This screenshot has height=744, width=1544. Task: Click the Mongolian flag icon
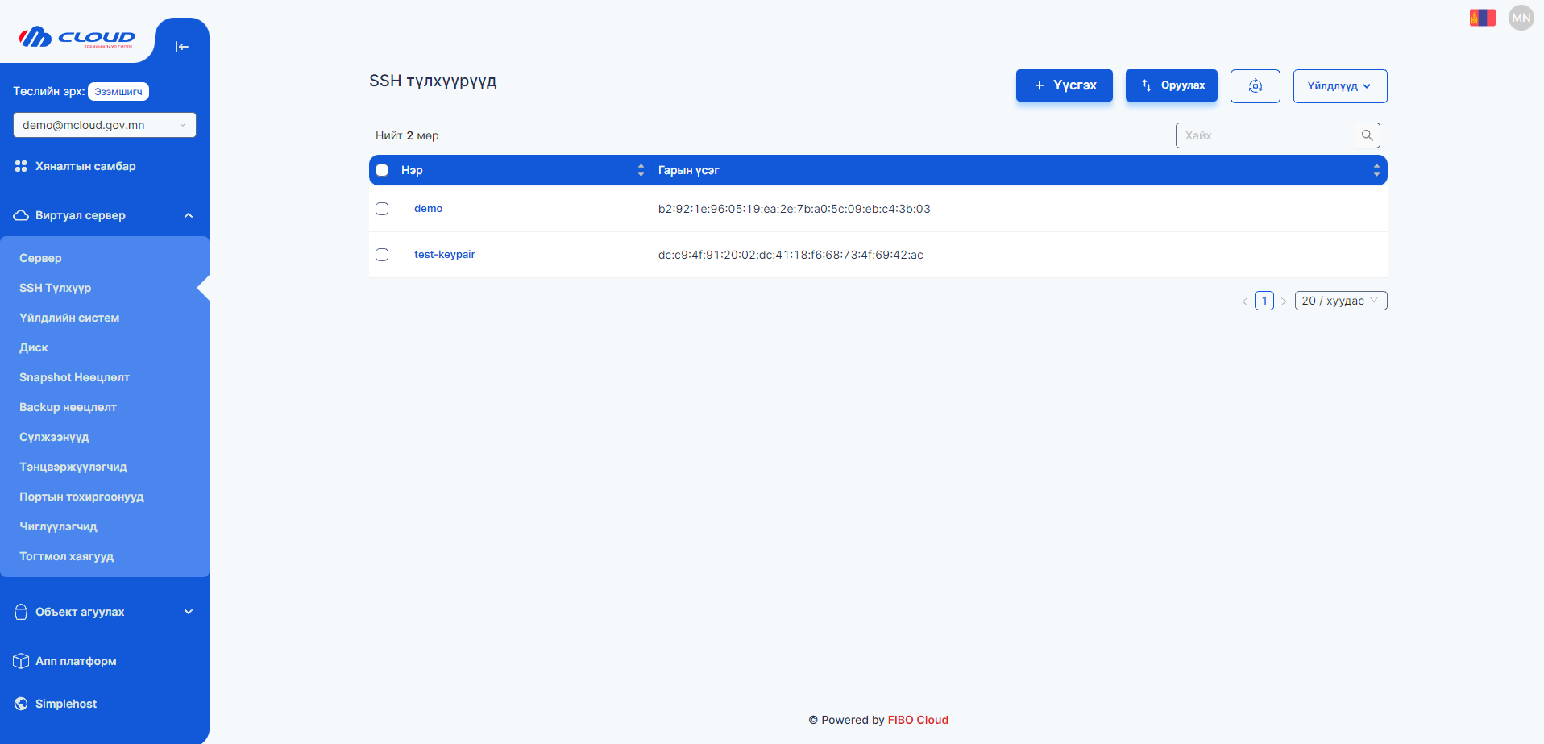[1482, 16]
